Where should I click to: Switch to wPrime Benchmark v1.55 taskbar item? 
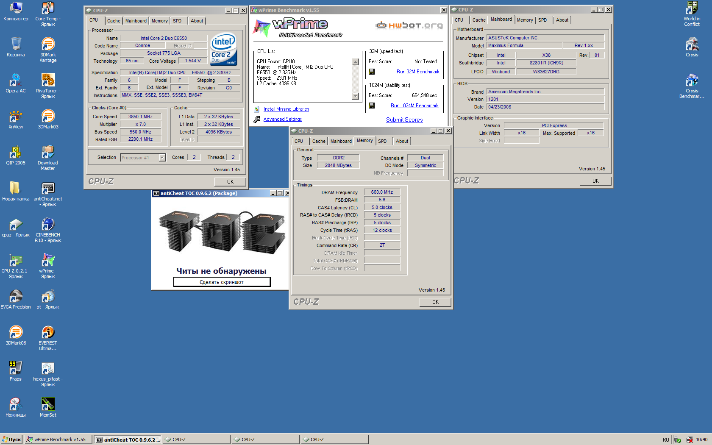point(58,439)
